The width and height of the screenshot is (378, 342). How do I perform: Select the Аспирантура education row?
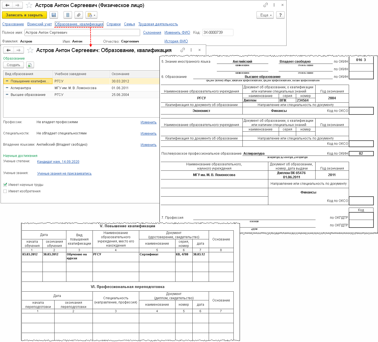(81, 88)
